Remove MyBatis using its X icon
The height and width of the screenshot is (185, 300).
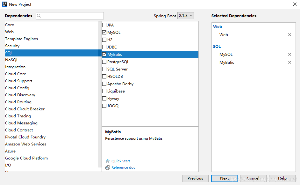pyautogui.click(x=289, y=63)
